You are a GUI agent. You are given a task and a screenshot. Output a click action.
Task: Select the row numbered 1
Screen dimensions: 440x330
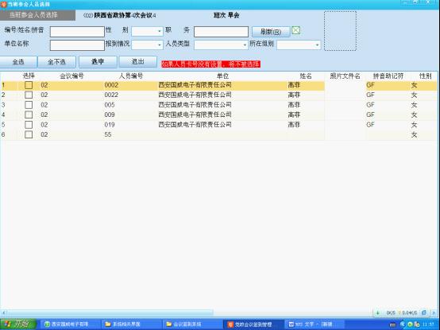click(x=219, y=85)
